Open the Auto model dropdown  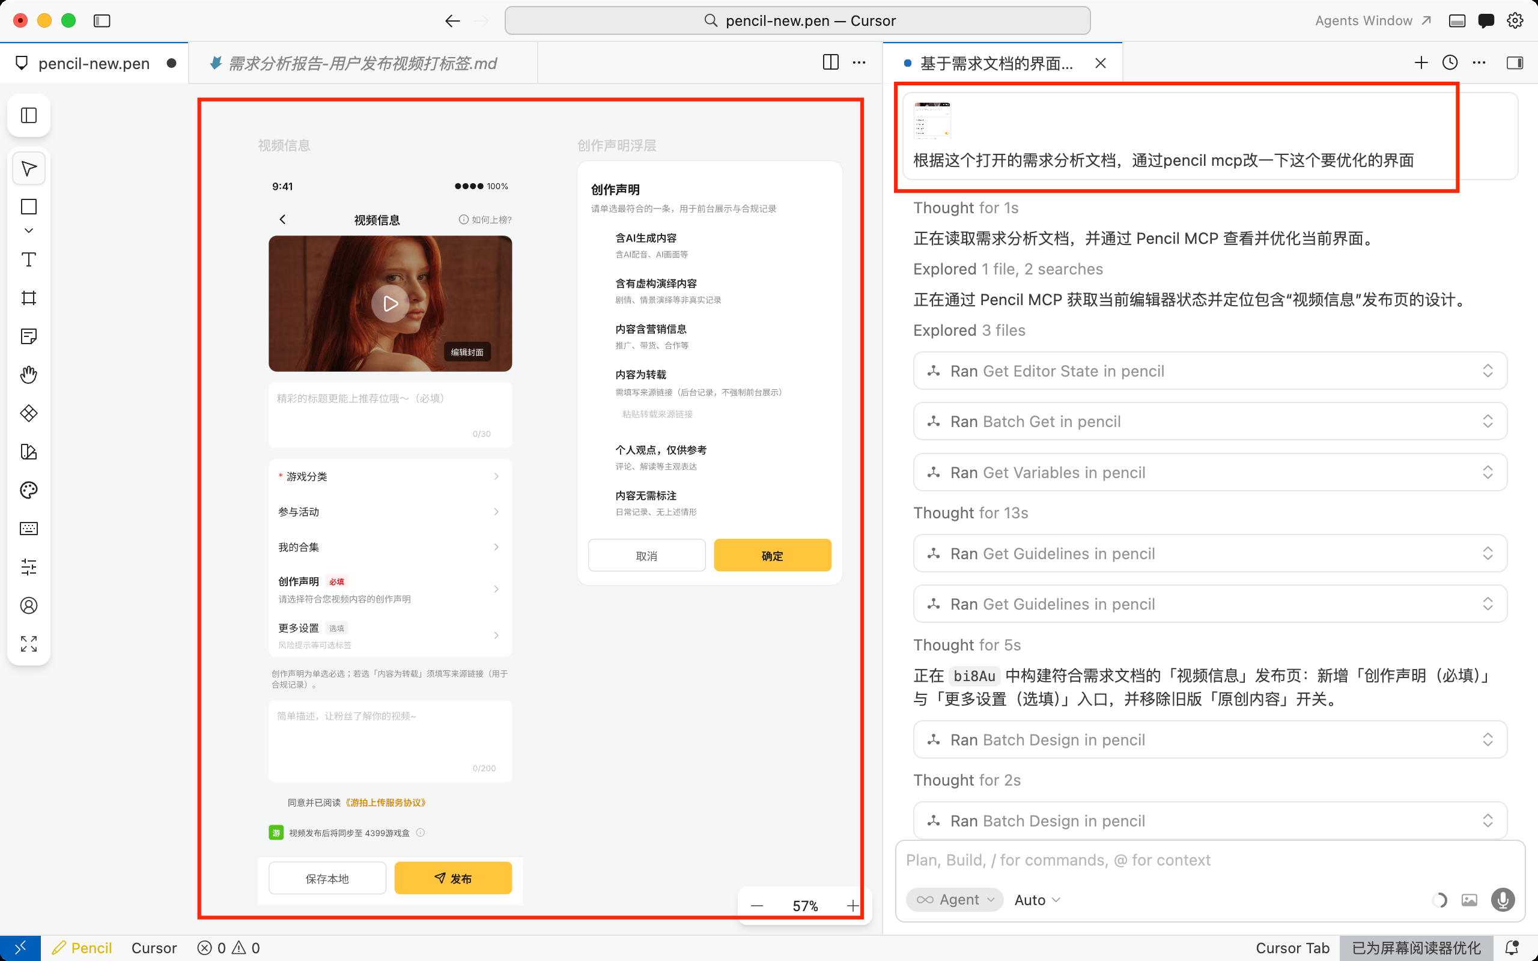click(x=1037, y=899)
